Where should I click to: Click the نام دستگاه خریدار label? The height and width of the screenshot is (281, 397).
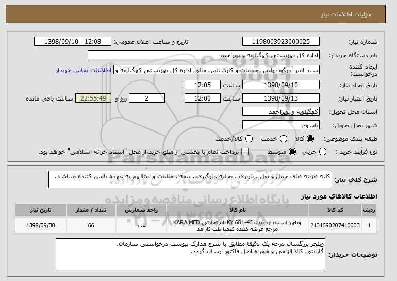click(x=353, y=56)
